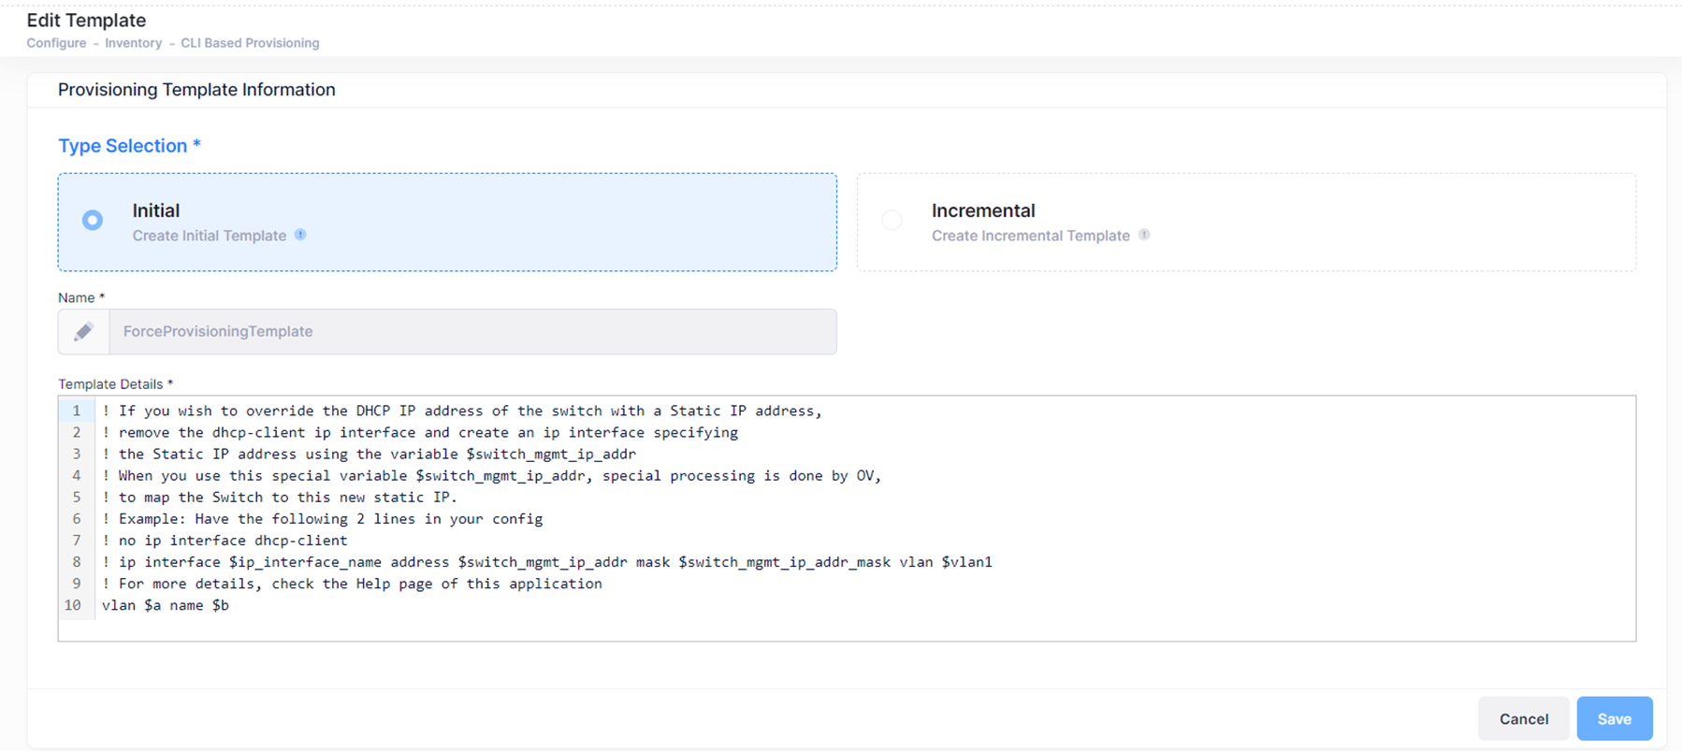Image resolution: width=1682 pixels, height=751 pixels.
Task: Select the Incremental template radio button
Action: pyautogui.click(x=892, y=221)
